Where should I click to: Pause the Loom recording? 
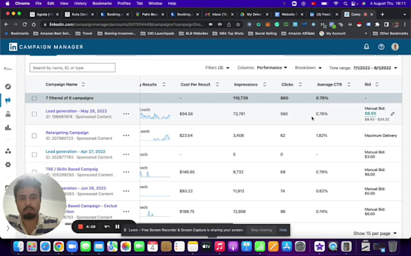pos(117,226)
